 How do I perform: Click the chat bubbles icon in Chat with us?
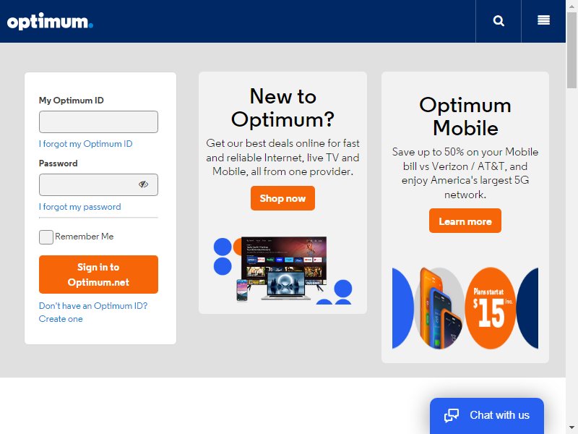pyautogui.click(x=452, y=415)
